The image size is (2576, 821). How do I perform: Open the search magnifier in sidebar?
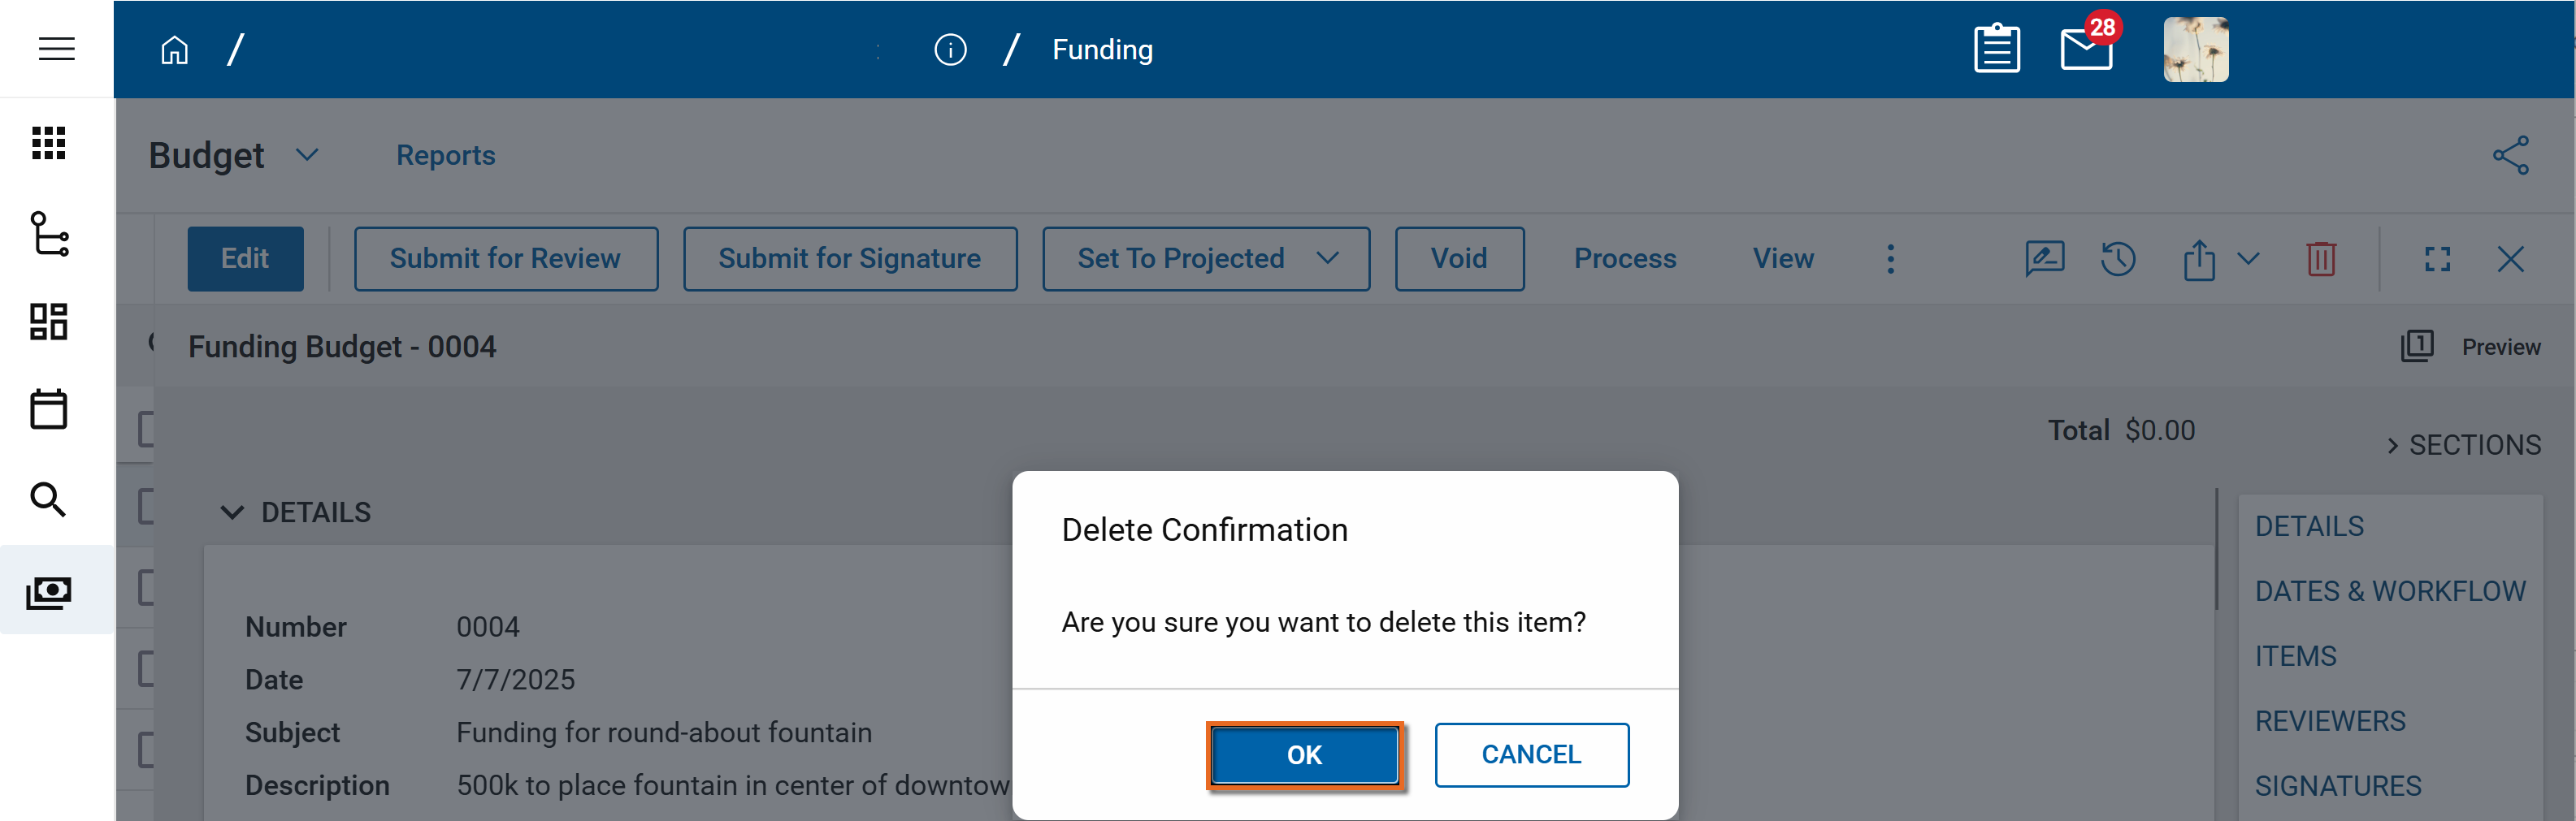pyautogui.click(x=48, y=499)
